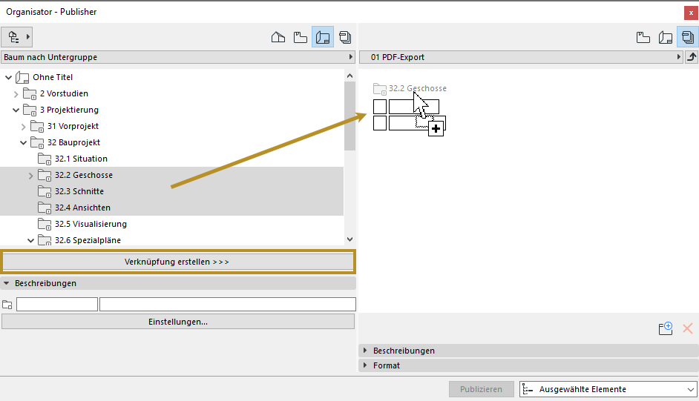Select the 32.2 Geschosse folder in left tree
This screenshot has width=699, height=401.
(x=84, y=175)
